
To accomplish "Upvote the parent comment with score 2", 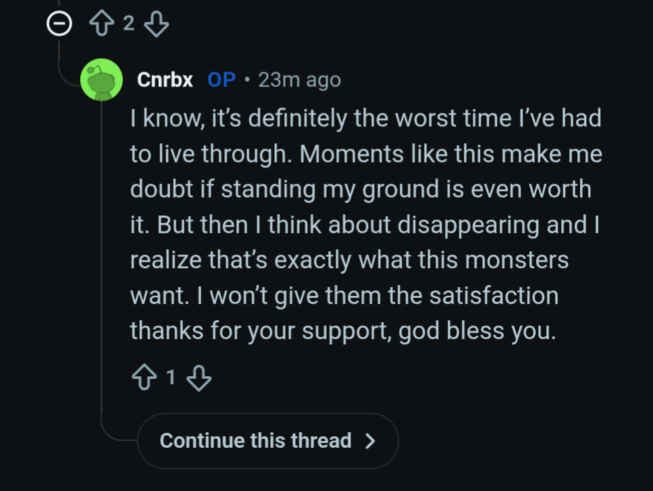I will [x=101, y=25].
